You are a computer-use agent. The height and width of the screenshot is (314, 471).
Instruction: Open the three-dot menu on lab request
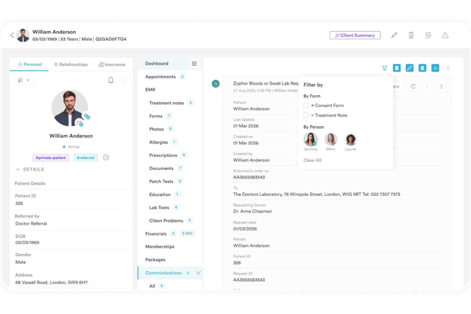[427, 87]
